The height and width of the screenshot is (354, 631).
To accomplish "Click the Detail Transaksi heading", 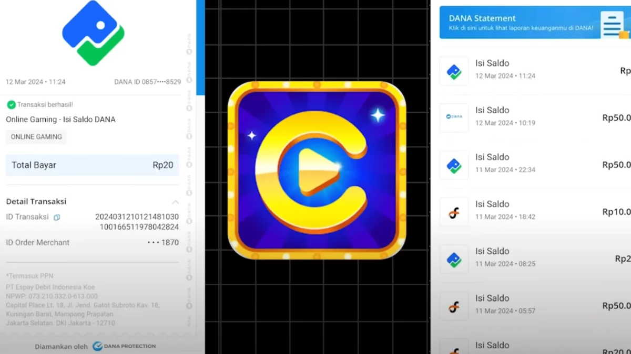I will (36, 201).
